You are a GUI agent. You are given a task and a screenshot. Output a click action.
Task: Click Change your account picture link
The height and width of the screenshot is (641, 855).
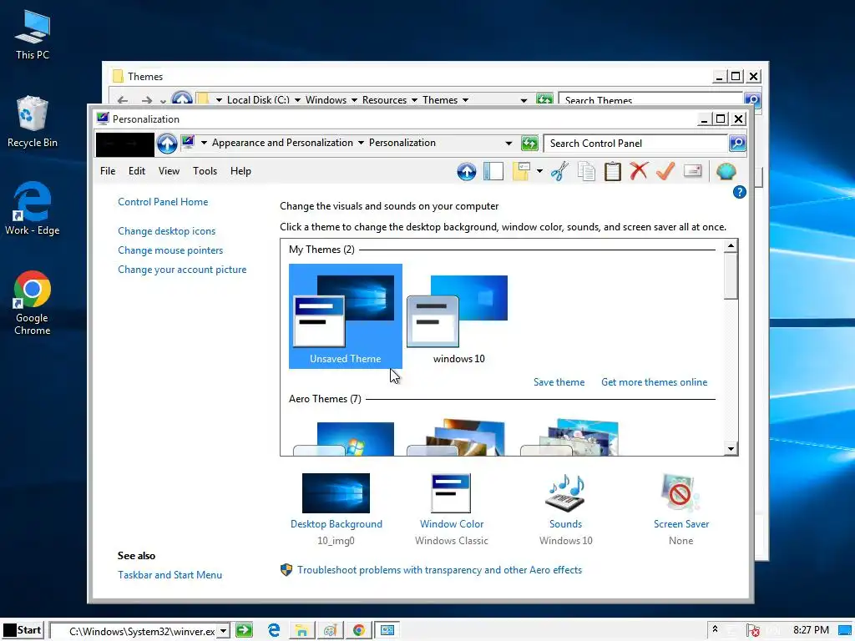pyautogui.click(x=182, y=270)
